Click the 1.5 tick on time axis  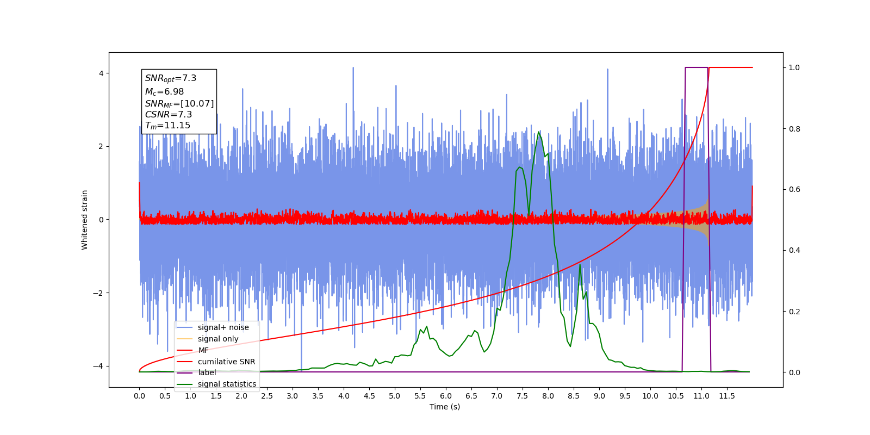[x=216, y=396]
